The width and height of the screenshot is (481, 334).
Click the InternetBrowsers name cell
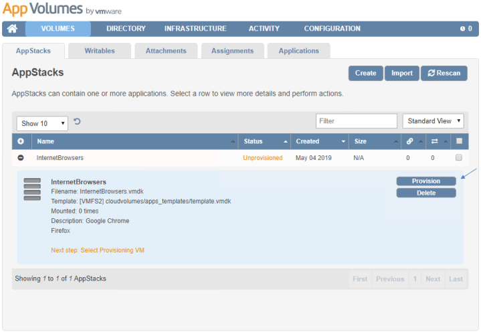point(60,158)
